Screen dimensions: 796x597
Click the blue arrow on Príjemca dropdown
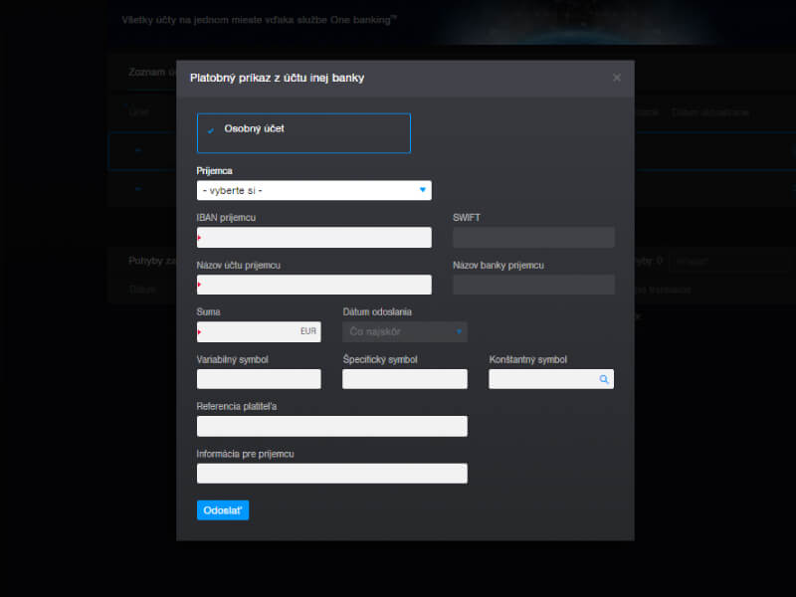(423, 189)
